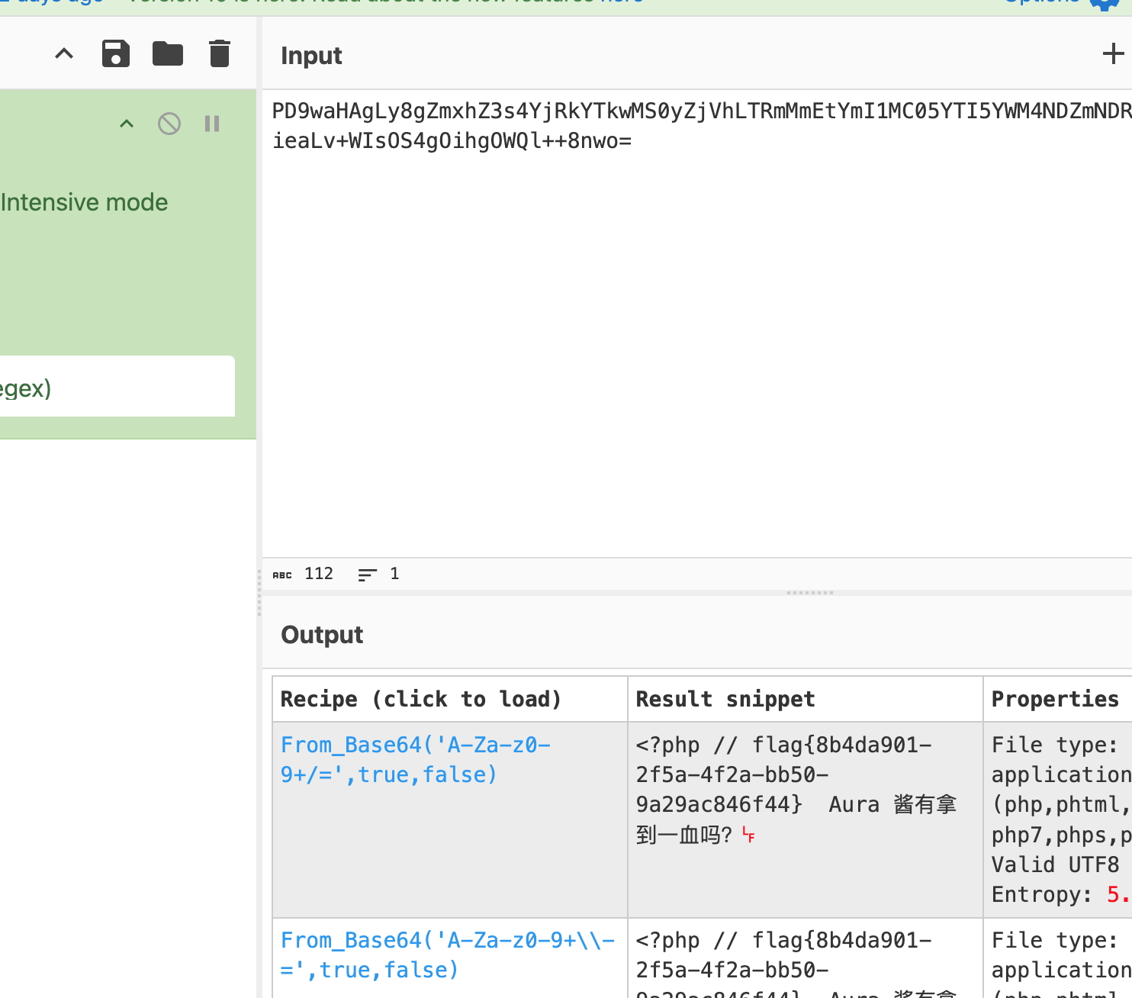Add a new input tab with plus icon
The image size is (1132, 998).
pyautogui.click(x=1113, y=53)
